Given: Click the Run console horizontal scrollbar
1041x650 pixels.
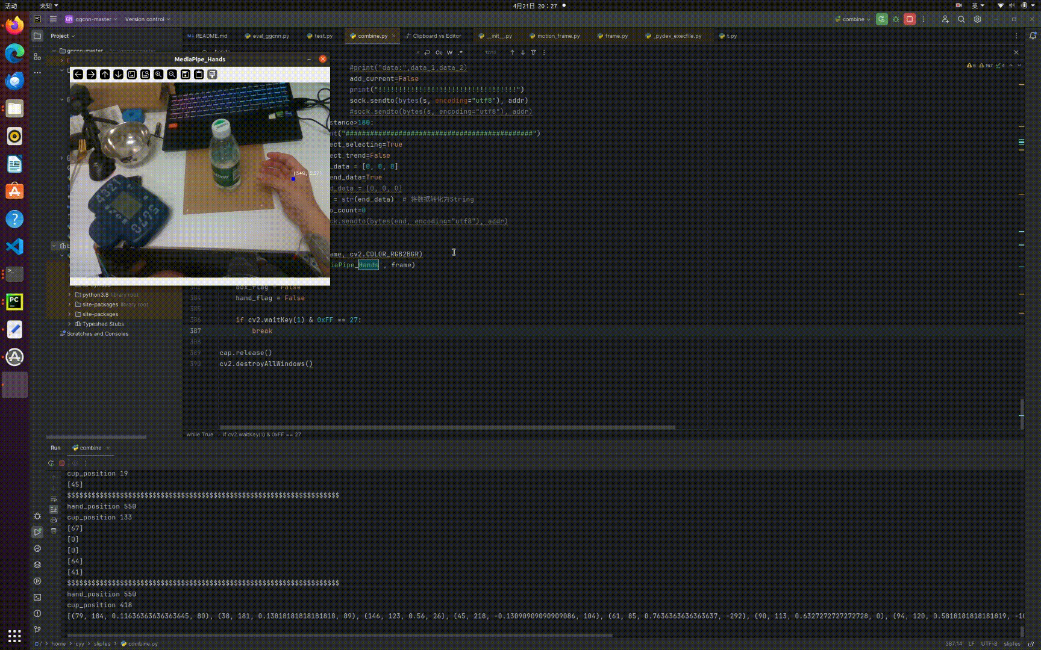Looking at the screenshot, I should (340, 635).
